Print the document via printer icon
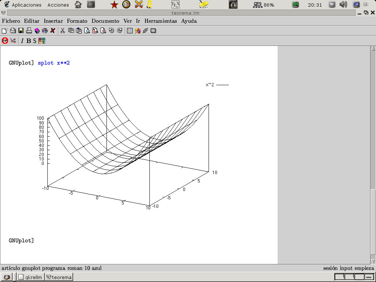376x282 pixels. [x=29, y=31]
